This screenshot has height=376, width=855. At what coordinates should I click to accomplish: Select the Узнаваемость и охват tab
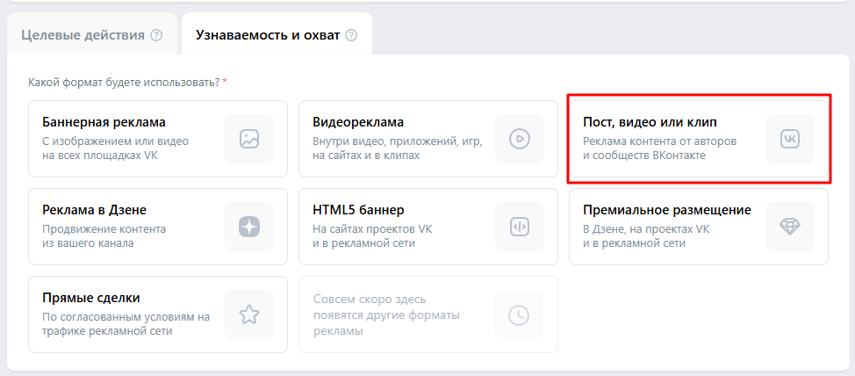277,35
